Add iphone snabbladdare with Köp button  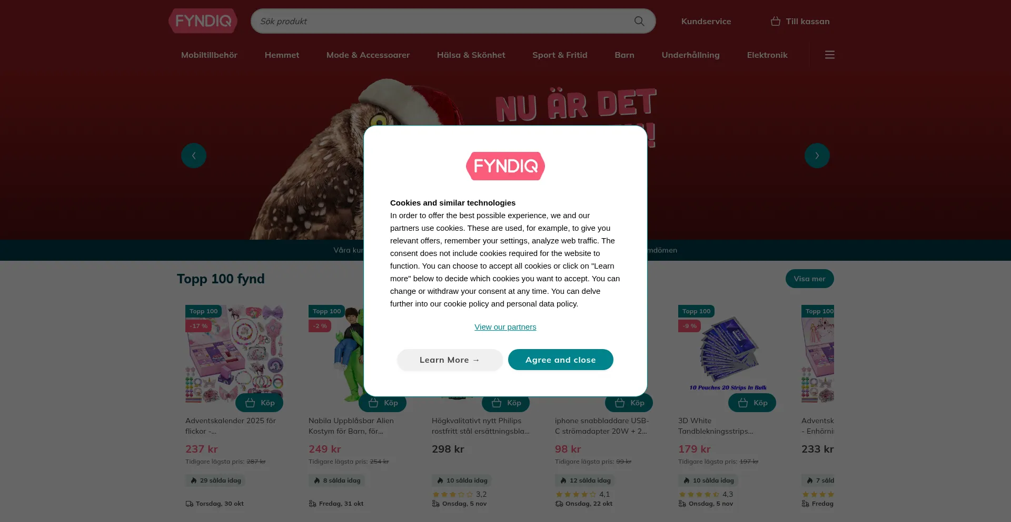629,403
